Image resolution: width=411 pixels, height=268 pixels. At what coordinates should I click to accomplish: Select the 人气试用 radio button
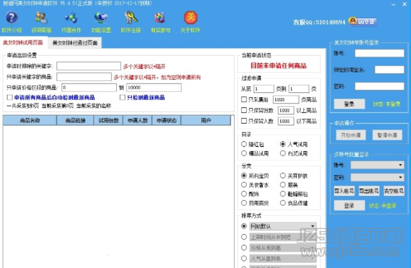click(x=283, y=144)
